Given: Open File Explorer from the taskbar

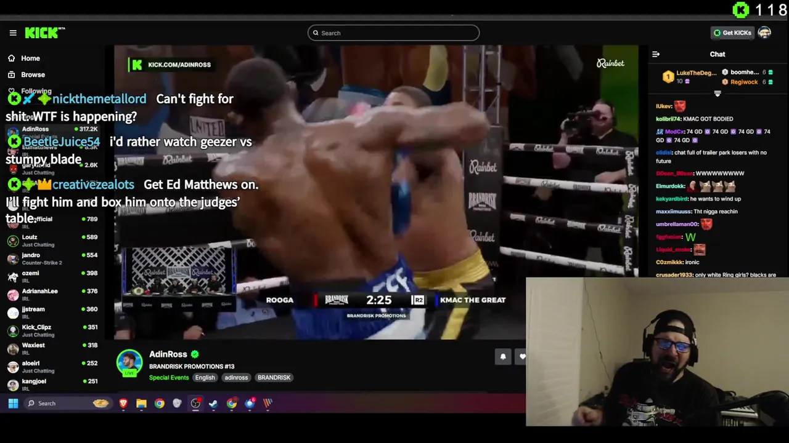Looking at the screenshot, I should (141, 404).
